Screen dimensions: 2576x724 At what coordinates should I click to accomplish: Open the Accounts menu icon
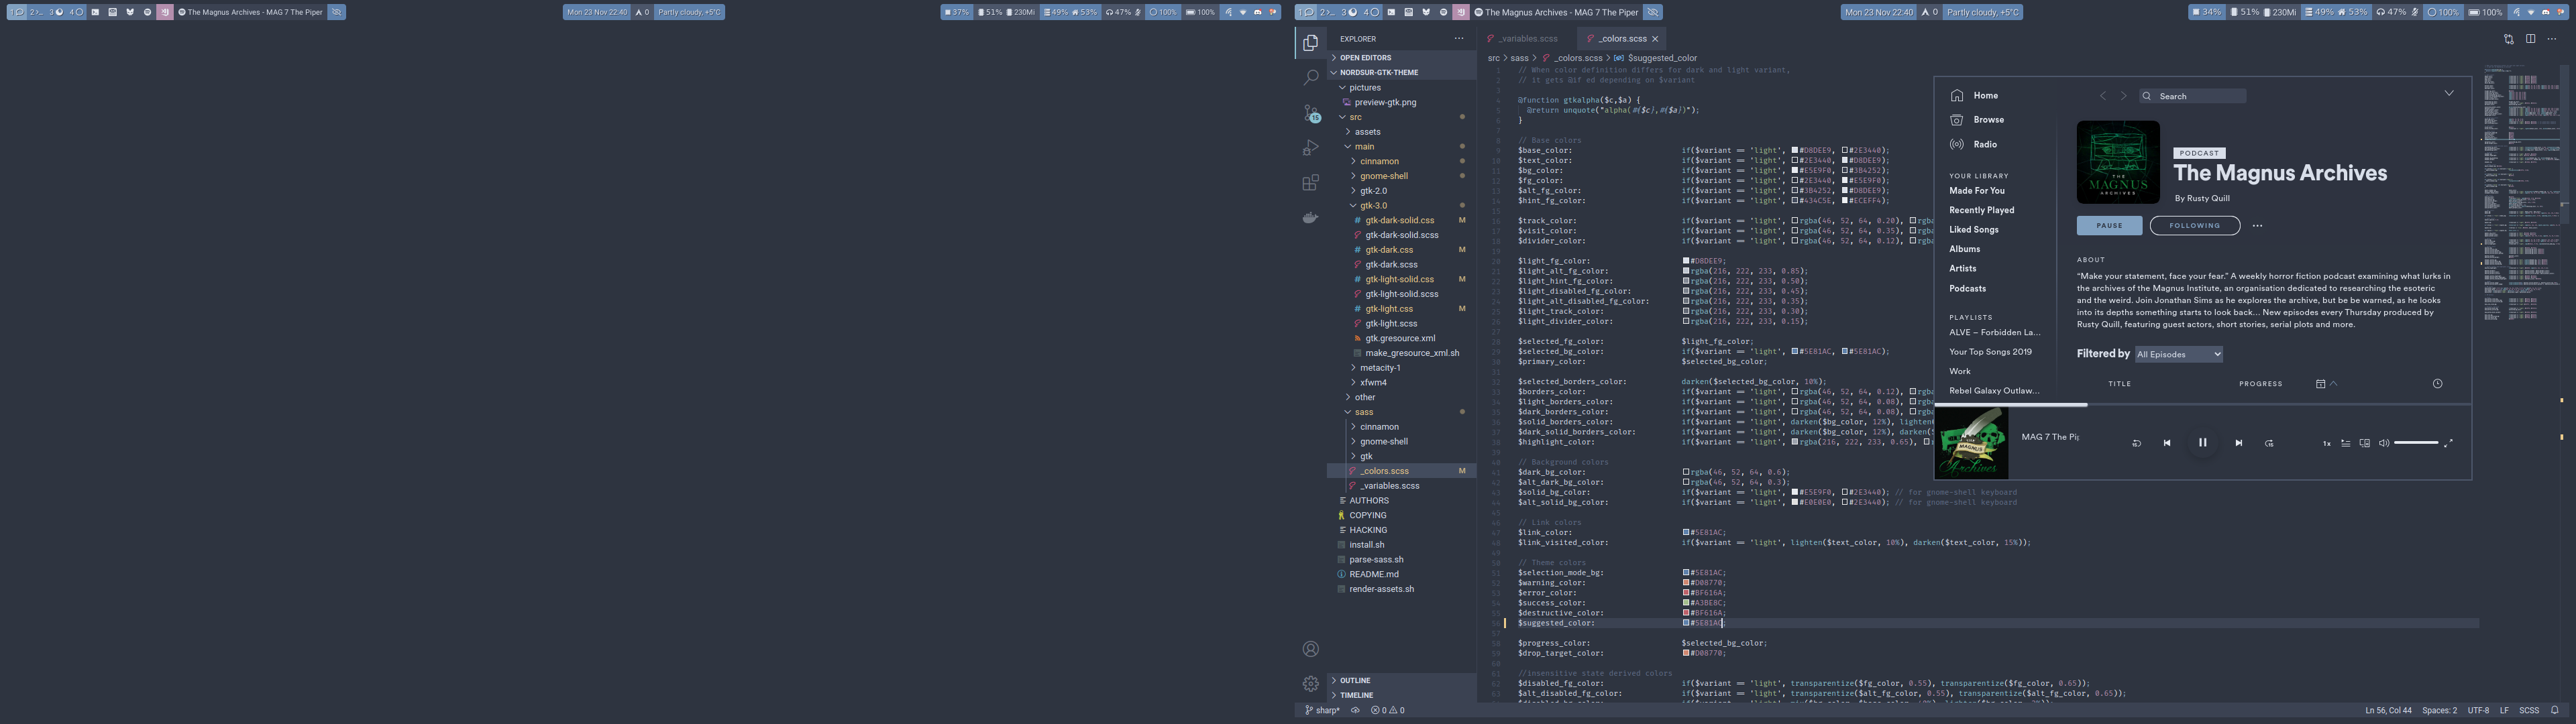(x=1310, y=649)
